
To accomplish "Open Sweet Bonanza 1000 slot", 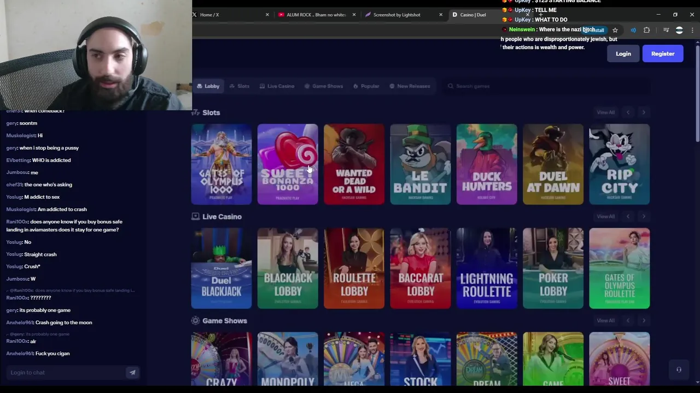I will click(x=288, y=164).
